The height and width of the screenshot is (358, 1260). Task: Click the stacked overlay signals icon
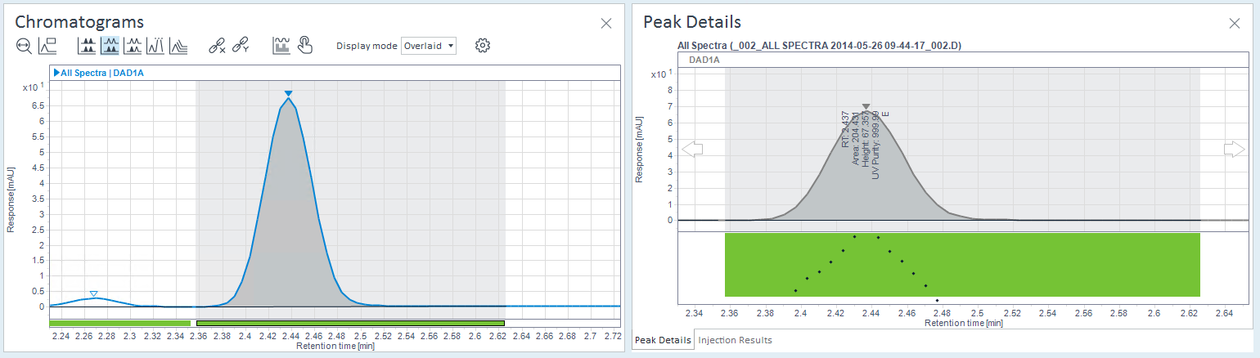(178, 46)
